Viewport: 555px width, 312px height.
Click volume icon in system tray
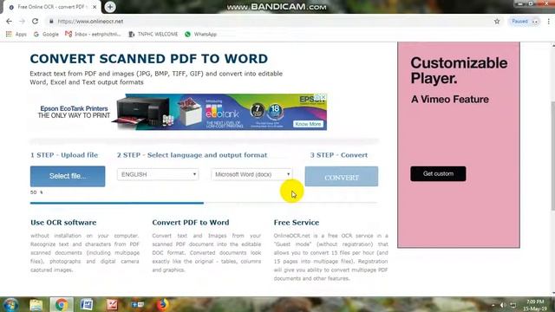pos(503,305)
